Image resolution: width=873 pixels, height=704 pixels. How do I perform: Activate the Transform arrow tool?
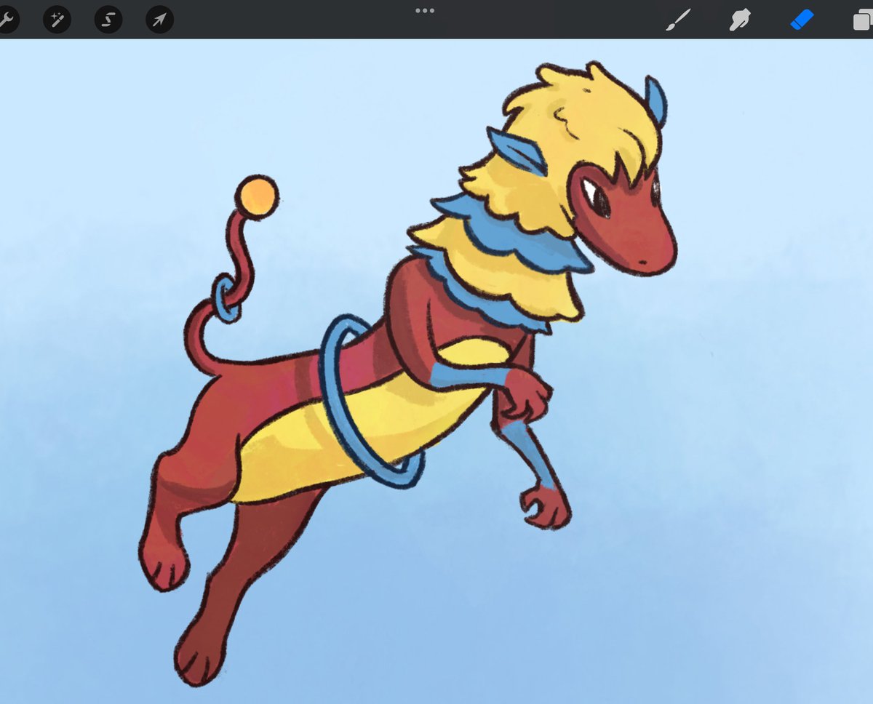[159, 19]
